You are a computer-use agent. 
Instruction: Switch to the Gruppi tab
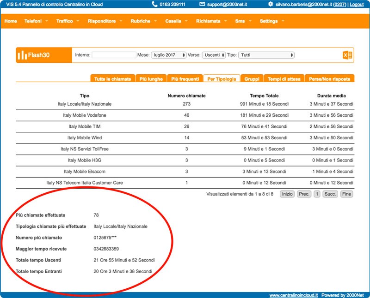[x=252, y=78]
